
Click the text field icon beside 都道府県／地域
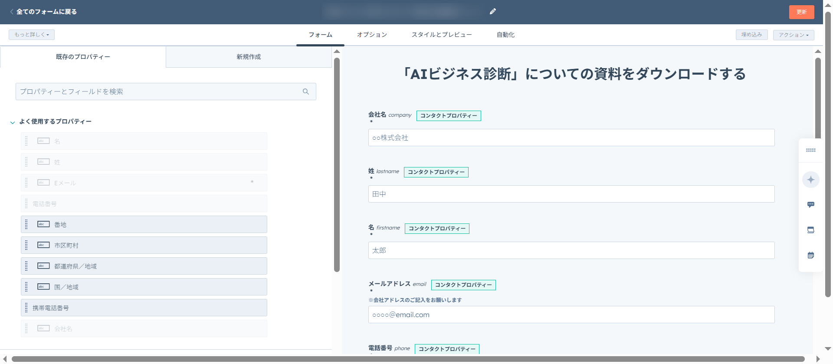coord(43,266)
